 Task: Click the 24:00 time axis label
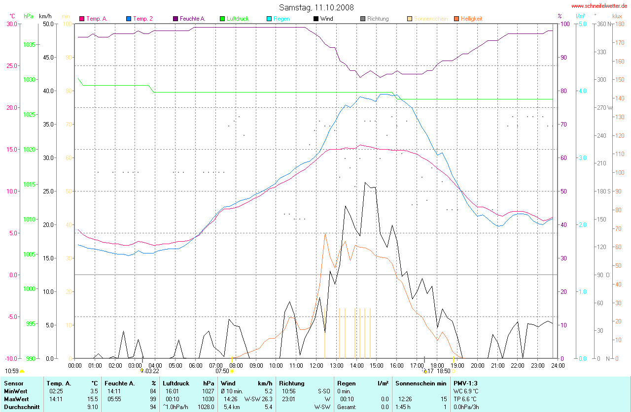click(557, 365)
